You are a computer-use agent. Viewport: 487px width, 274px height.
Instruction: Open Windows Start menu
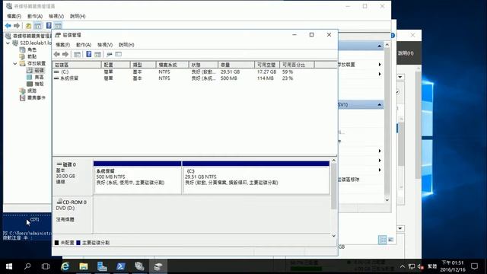coord(9,266)
